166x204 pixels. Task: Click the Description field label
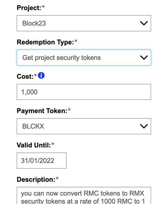point(36,179)
